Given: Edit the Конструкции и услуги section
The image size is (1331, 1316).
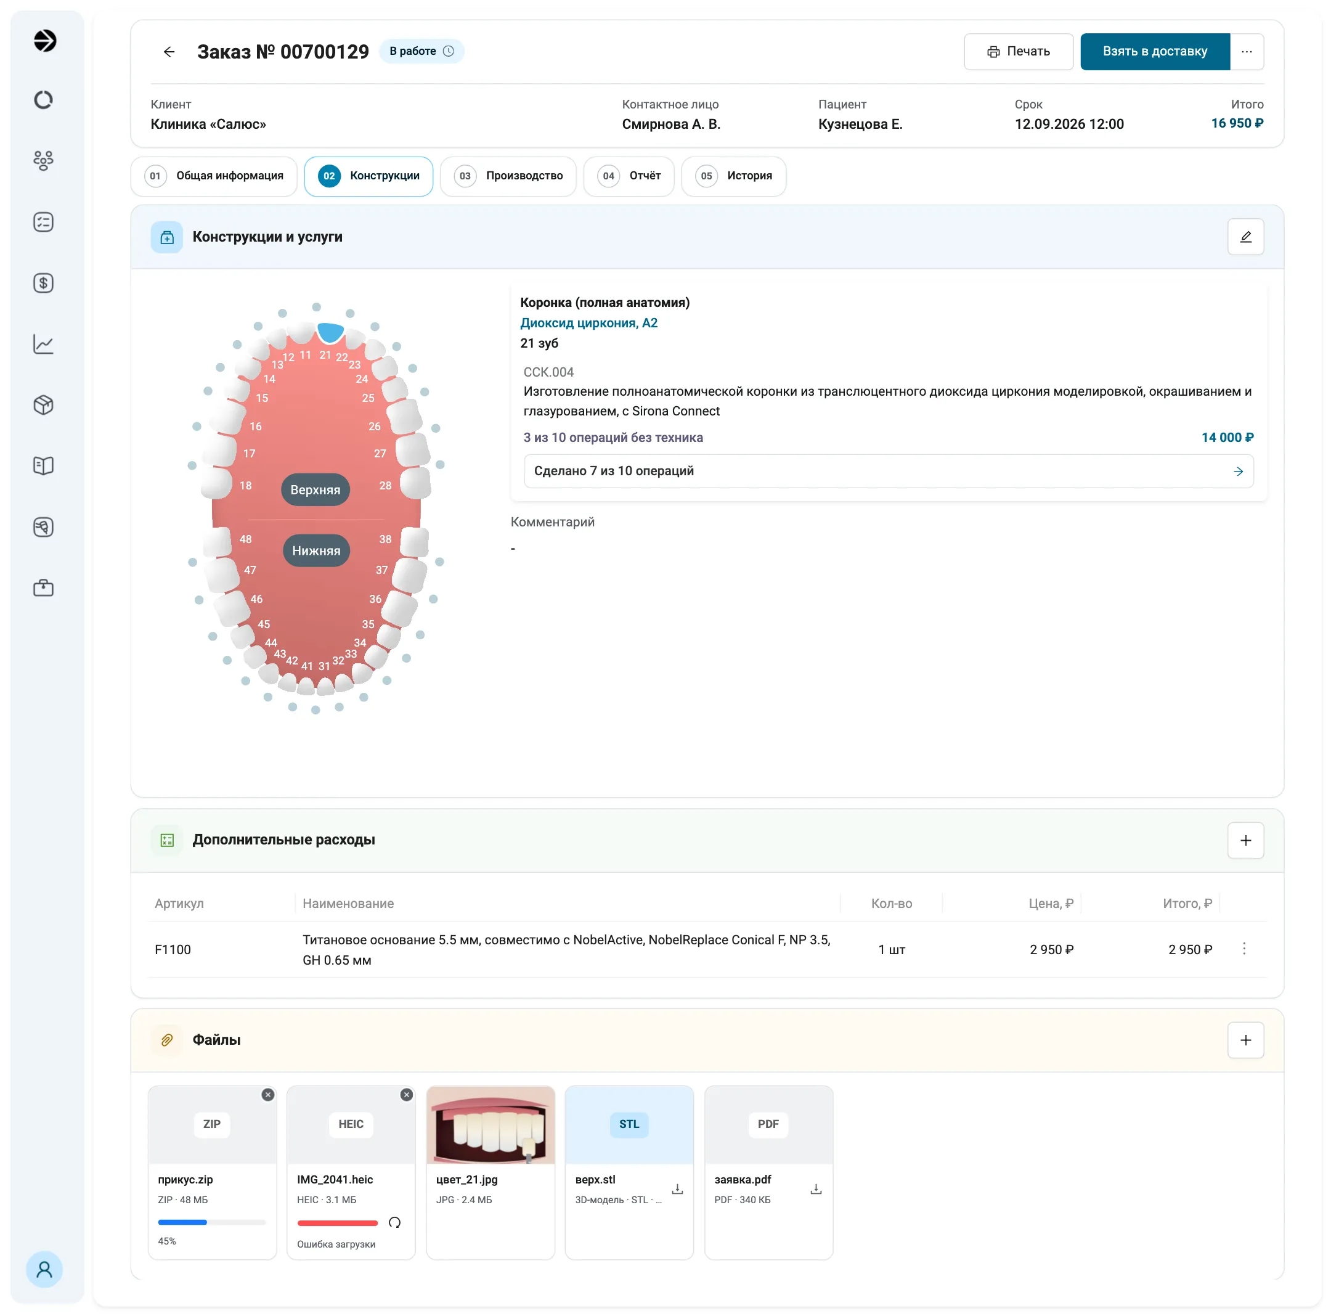Looking at the screenshot, I should 1245,237.
